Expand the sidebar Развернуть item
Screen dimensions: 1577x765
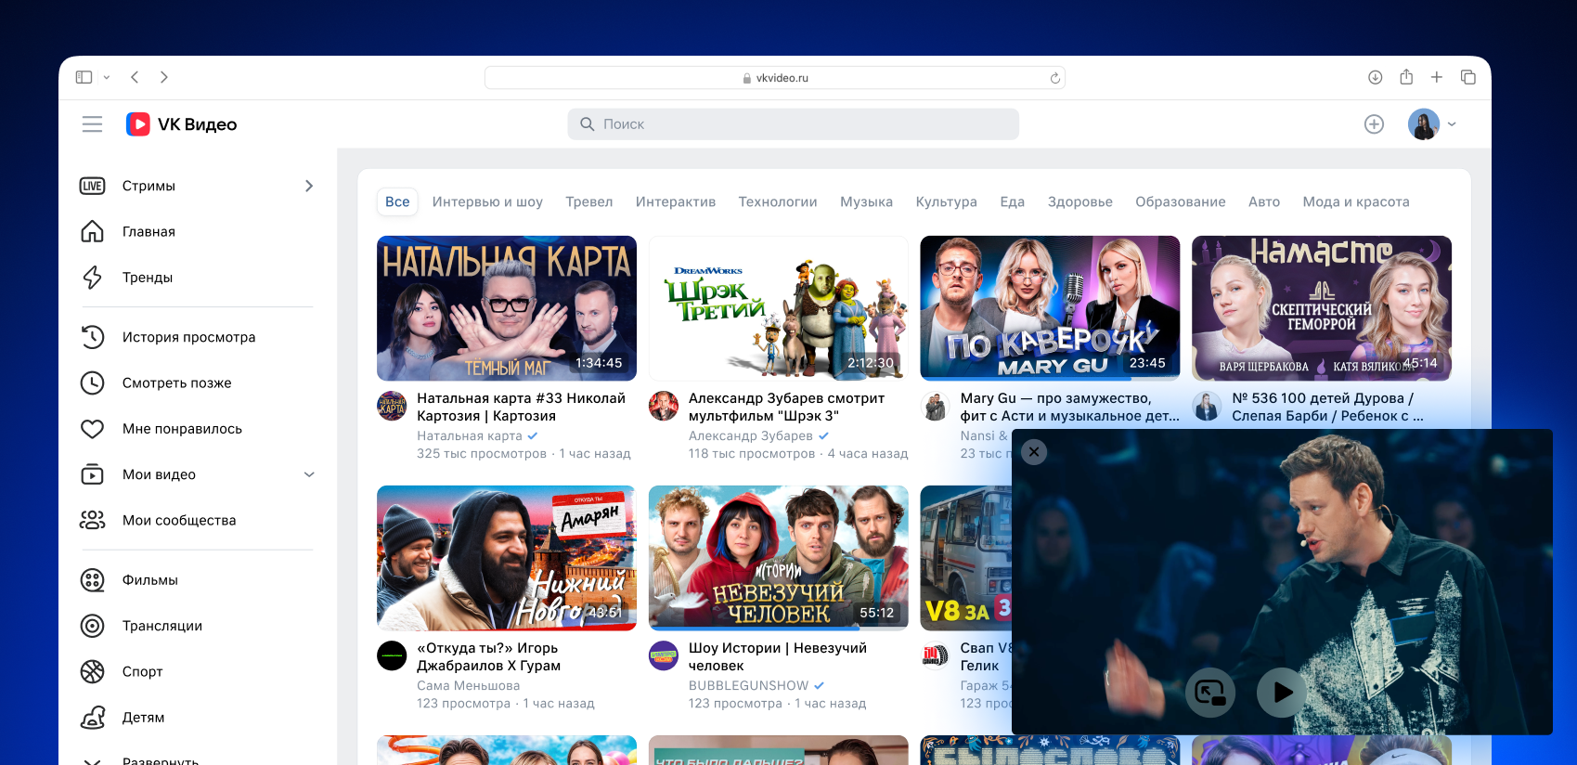tap(160, 760)
